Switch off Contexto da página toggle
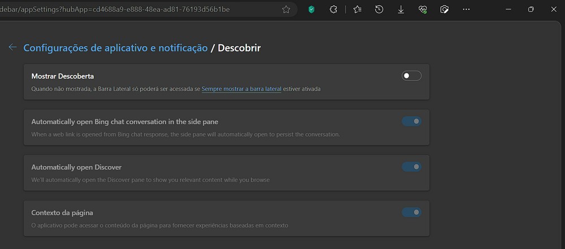 click(411, 212)
